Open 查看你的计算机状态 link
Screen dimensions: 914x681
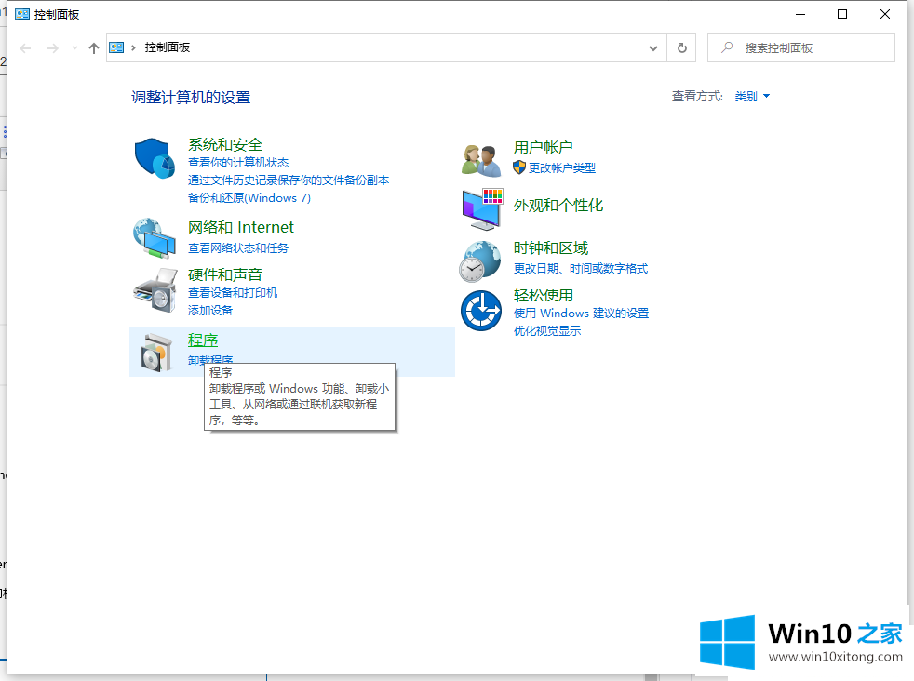tap(238, 163)
